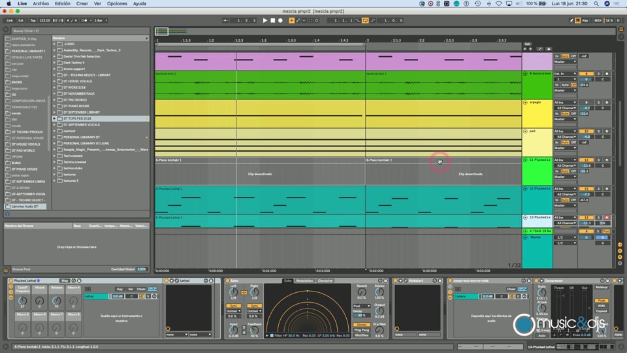
Task: Open All Ins input dropdown on arpegio track
Action: (565, 103)
